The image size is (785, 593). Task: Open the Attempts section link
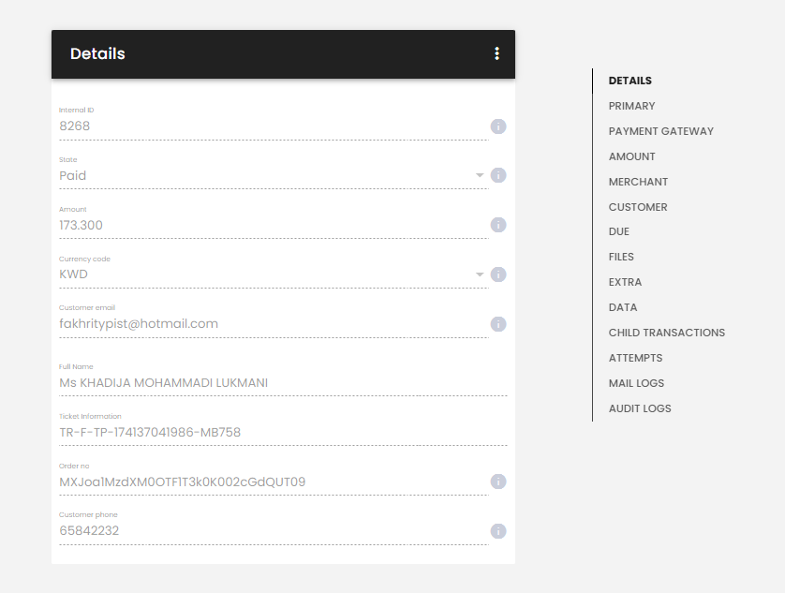click(x=635, y=358)
